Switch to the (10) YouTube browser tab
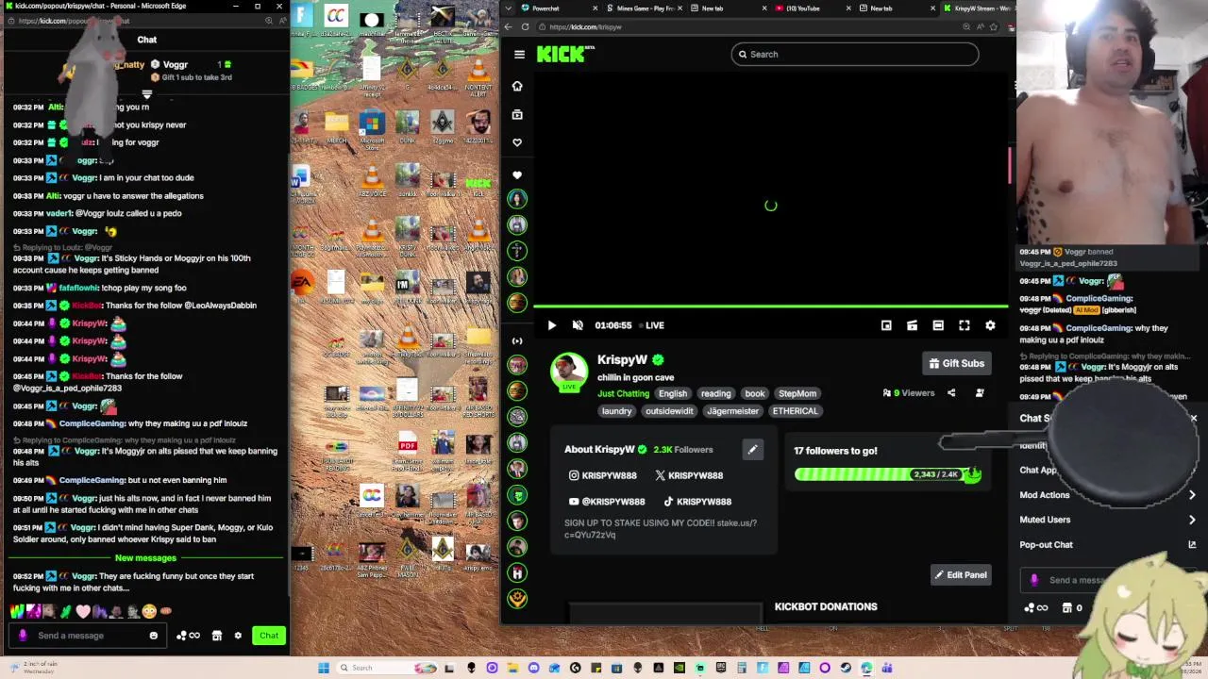Screen dimensions: 1208x679 coord(812,8)
